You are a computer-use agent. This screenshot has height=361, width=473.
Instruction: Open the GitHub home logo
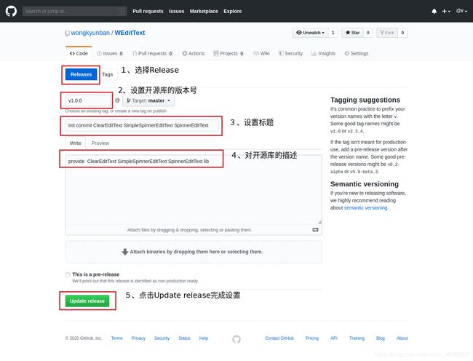pyautogui.click(x=11, y=11)
